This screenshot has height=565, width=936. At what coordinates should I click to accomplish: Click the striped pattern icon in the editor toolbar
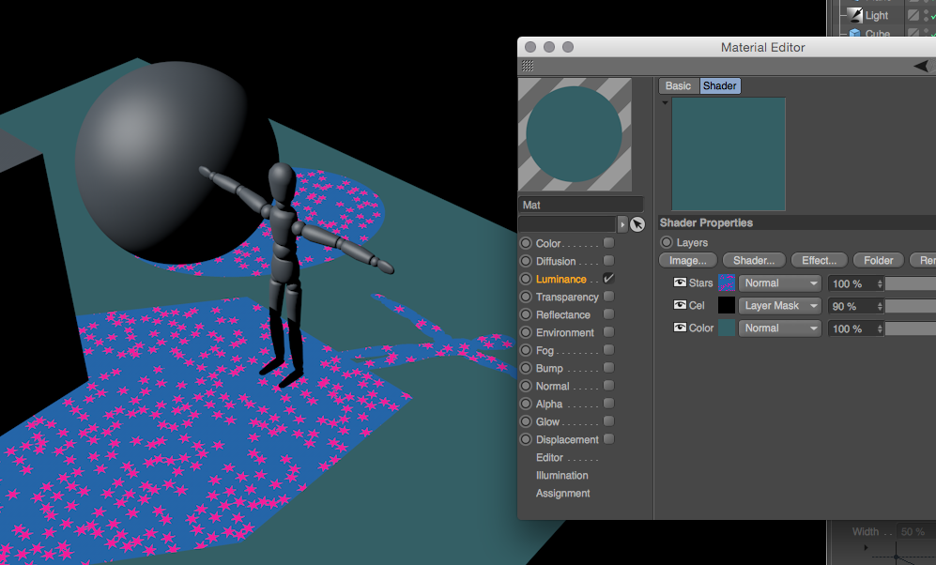click(528, 66)
